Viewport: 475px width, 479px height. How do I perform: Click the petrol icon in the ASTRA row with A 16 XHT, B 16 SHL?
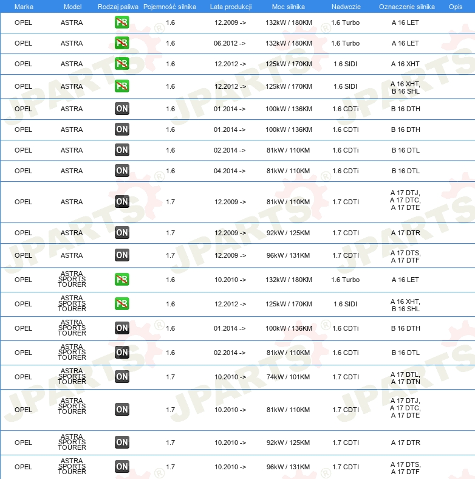pyautogui.click(x=122, y=86)
